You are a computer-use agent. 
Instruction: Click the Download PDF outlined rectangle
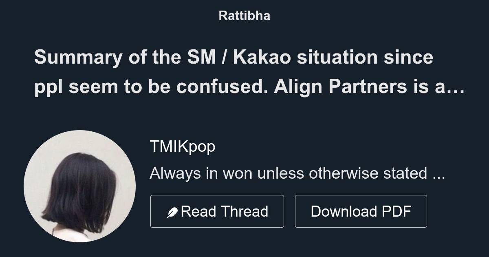pos(361,211)
